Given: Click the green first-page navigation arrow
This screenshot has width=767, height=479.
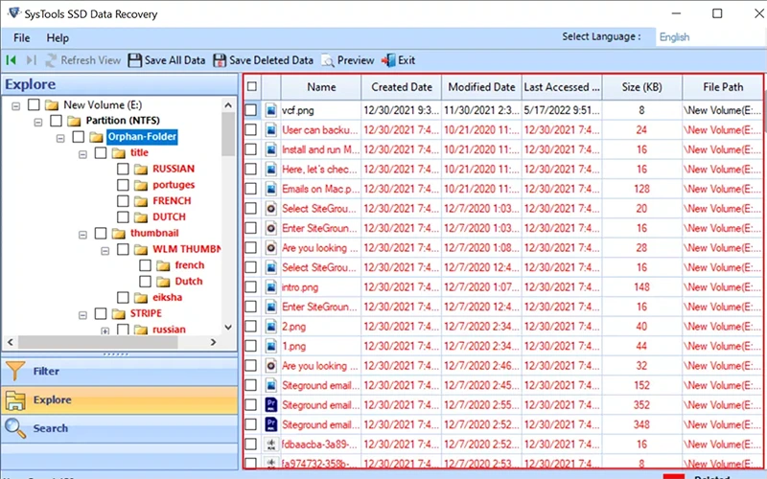Looking at the screenshot, I should tap(12, 60).
